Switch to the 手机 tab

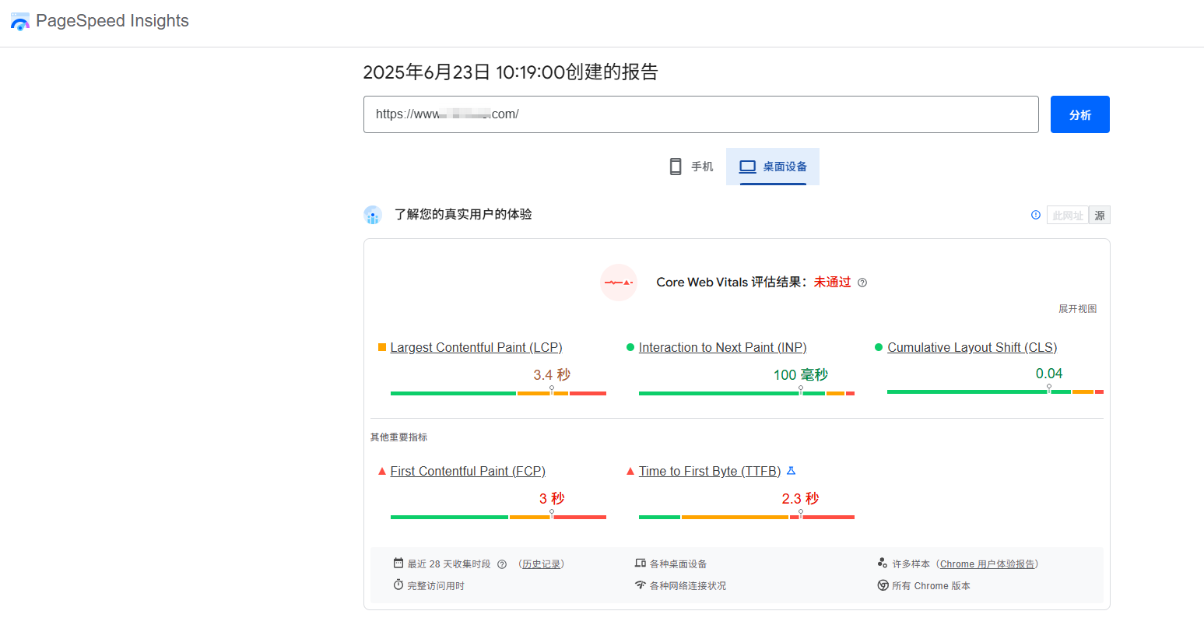[x=690, y=166]
